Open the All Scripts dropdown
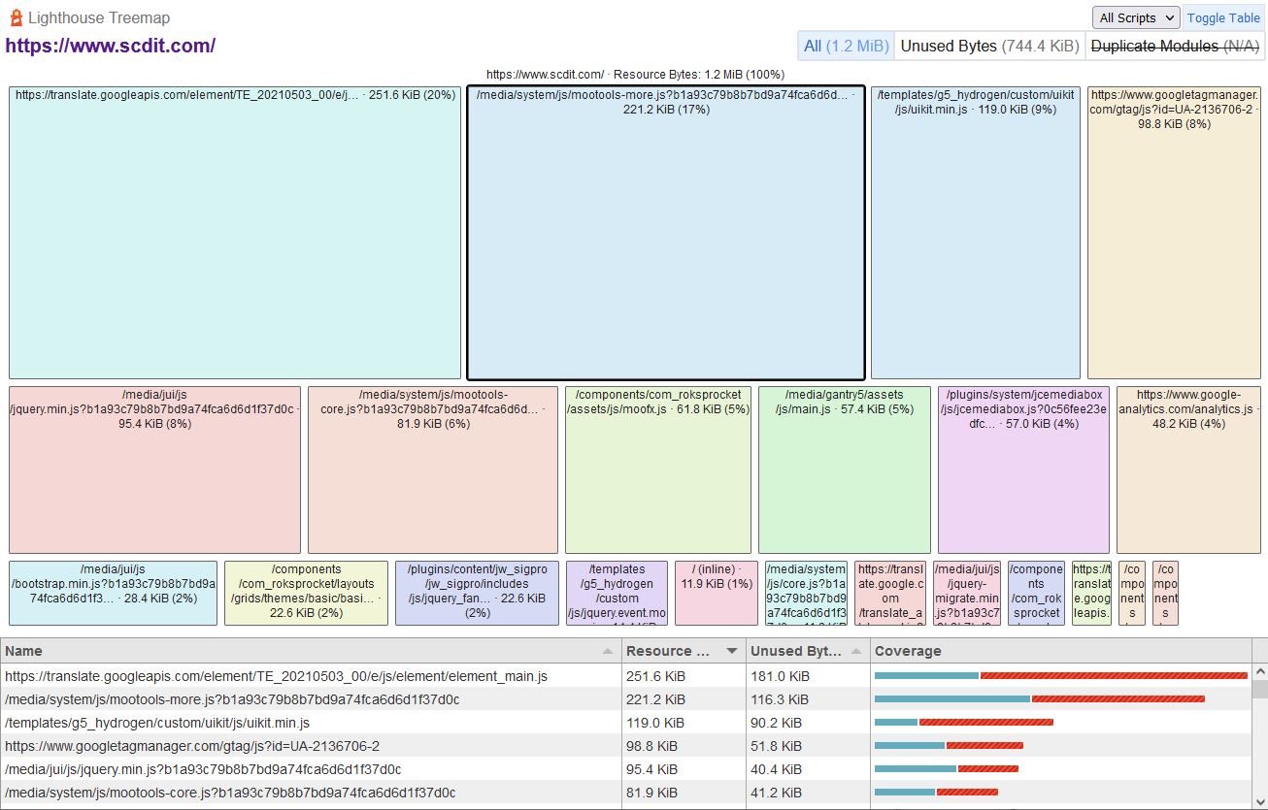This screenshot has width=1268, height=810. [x=1135, y=17]
